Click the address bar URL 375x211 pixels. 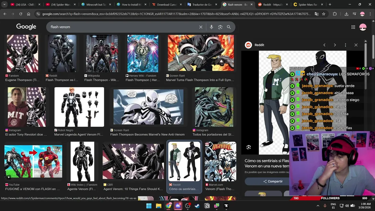(176, 14)
